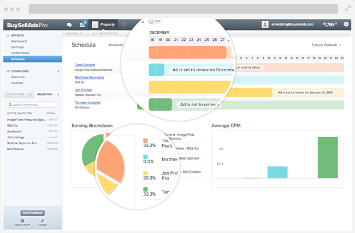Open the chat messages icon

(69, 24)
